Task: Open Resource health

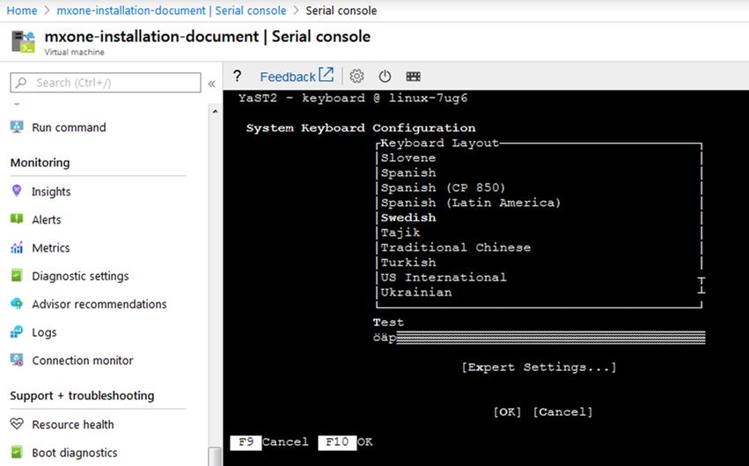Action: pos(72,424)
